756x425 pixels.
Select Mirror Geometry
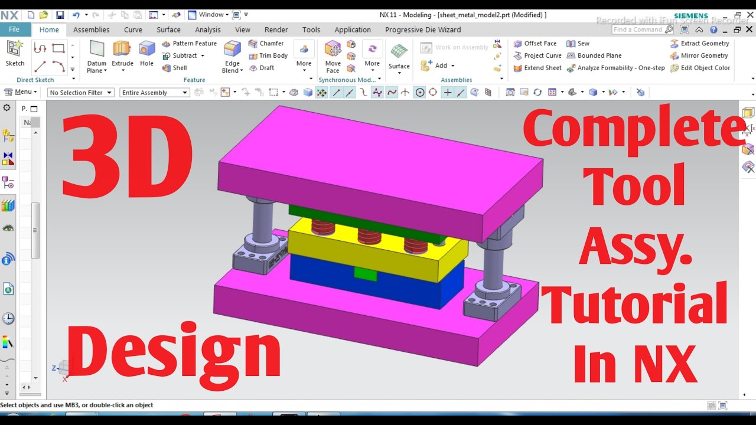coord(699,55)
